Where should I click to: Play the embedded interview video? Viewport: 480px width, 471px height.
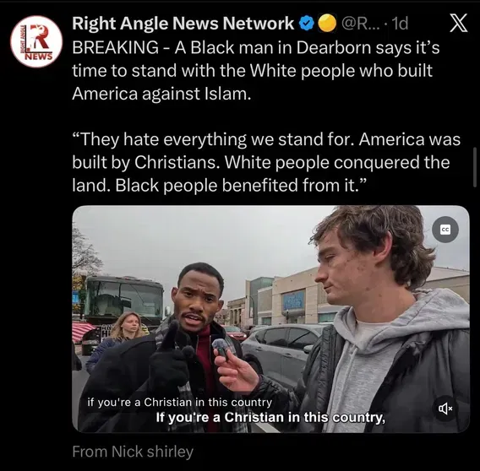pos(270,319)
